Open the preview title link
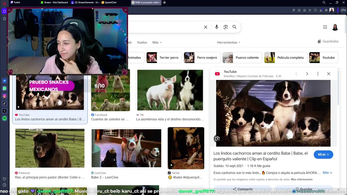Image resolution: width=347 pixels, height=195 pixels. (x=261, y=156)
